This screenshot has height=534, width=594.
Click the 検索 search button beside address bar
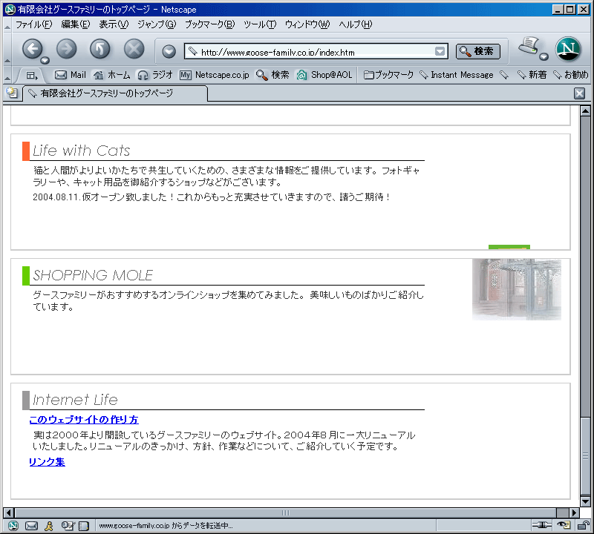pos(477,51)
